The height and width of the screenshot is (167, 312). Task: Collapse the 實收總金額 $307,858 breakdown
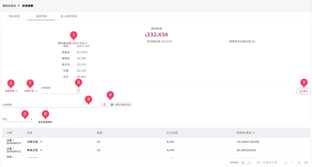point(87,43)
